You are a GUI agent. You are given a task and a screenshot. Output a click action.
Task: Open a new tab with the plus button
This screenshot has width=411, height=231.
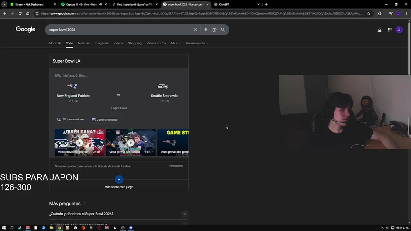(x=266, y=4)
